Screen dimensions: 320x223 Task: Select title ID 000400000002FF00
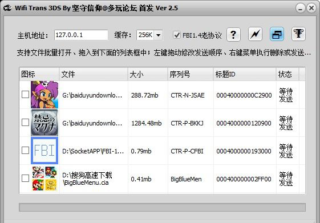244,179
